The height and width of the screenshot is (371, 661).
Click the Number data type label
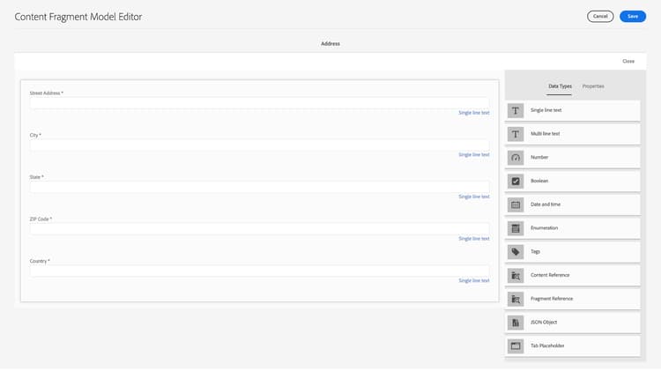pos(539,158)
